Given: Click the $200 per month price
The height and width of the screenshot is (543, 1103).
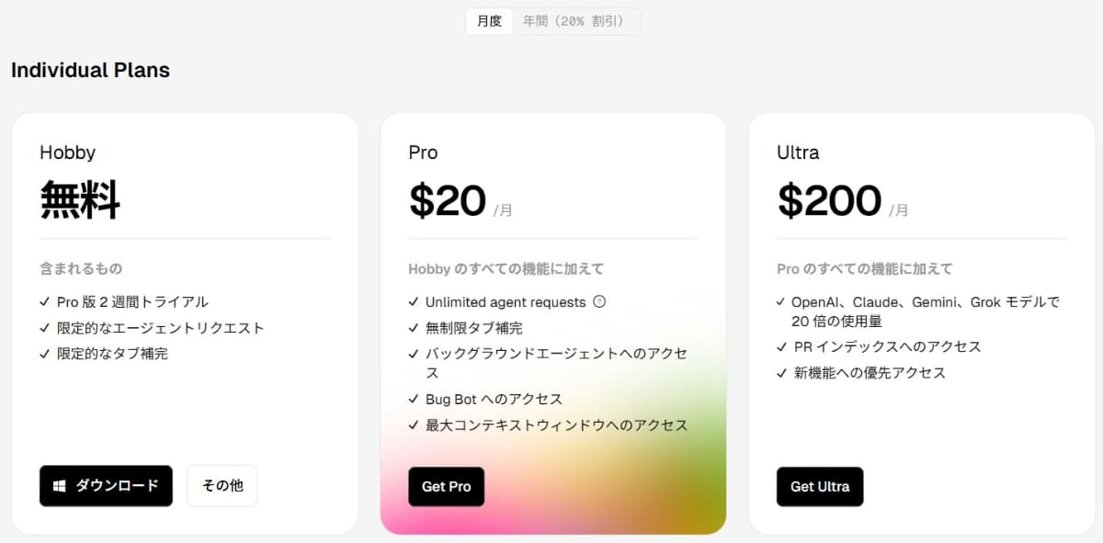Looking at the screenshot, I should click(830, 201).
